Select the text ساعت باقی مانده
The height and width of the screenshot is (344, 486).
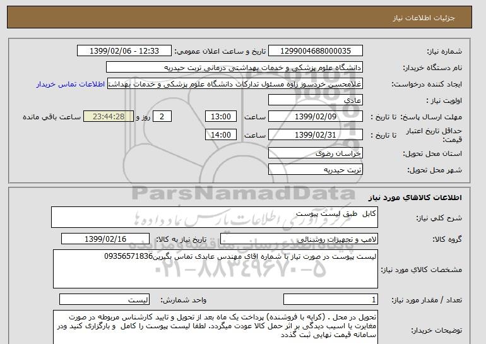[52, 117]
